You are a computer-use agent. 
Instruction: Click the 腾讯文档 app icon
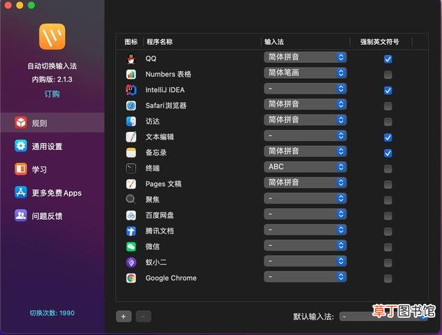click(x=131, y=231)
